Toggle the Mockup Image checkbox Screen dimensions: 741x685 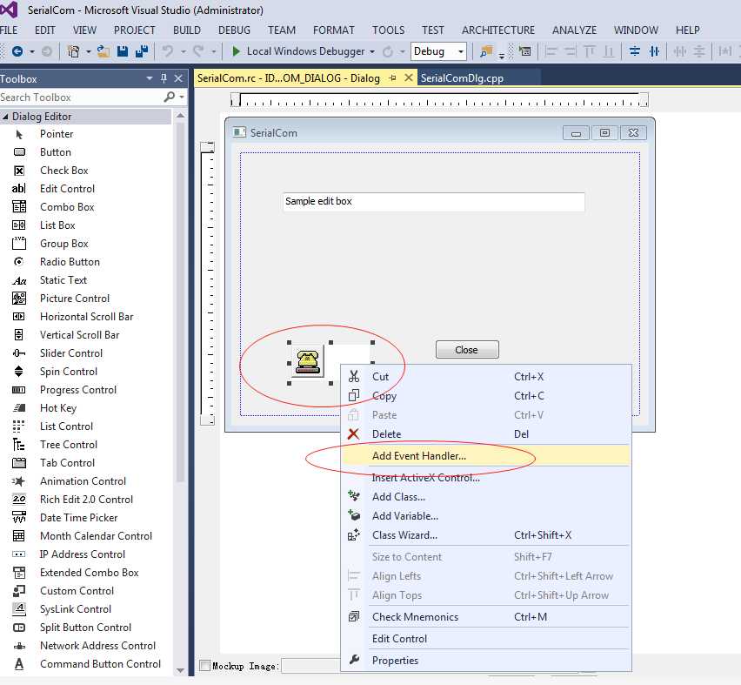pyautogui.click(x=205, y=666)
